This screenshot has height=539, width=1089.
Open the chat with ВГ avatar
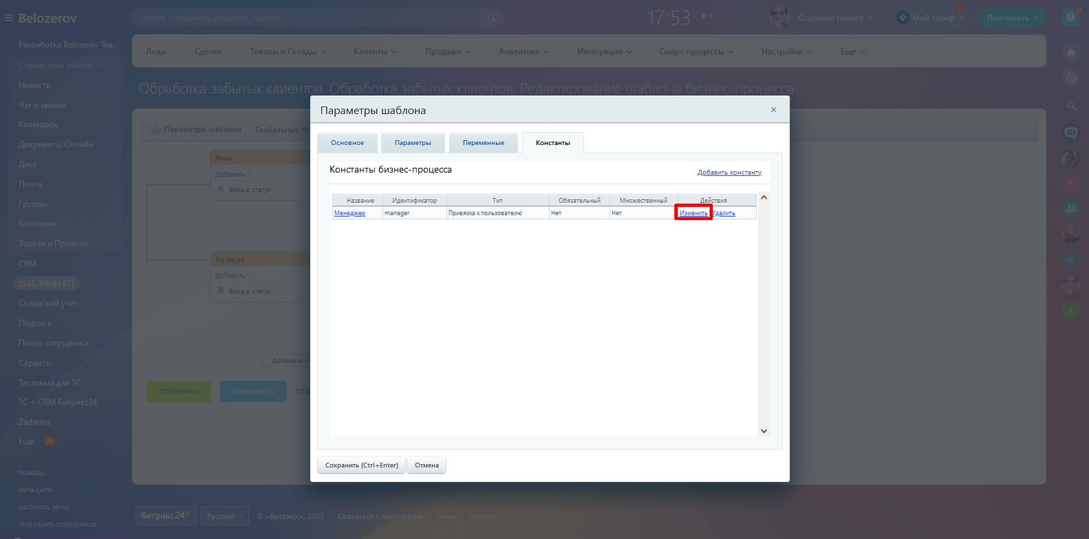[x=1071, y=260]
